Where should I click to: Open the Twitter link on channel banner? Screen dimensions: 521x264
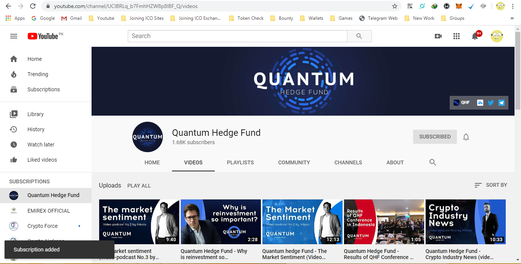point(491,103)
